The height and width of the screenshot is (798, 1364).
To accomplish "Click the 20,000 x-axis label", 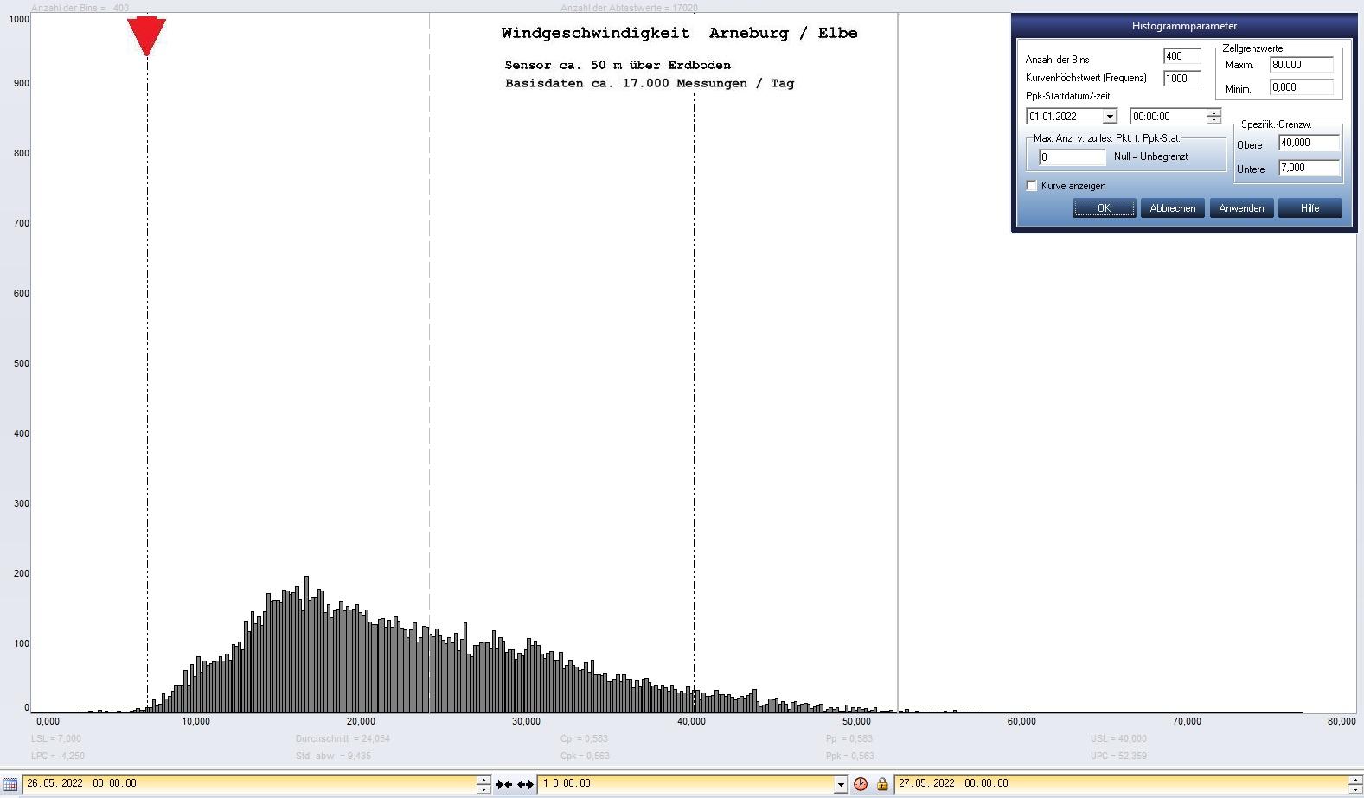I will [361, 722].
